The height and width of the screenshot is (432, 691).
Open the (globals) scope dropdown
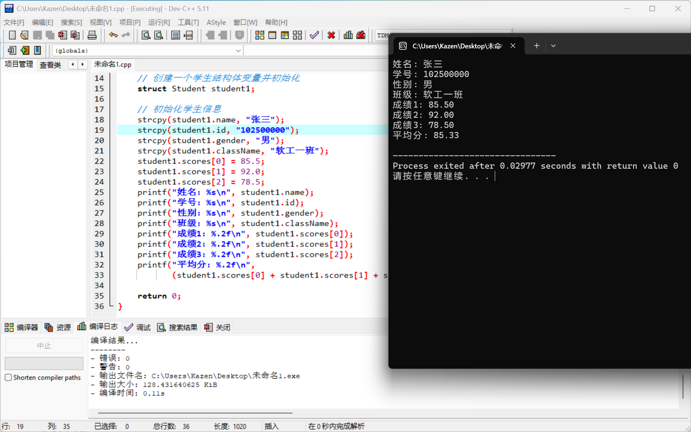[238, 51]
